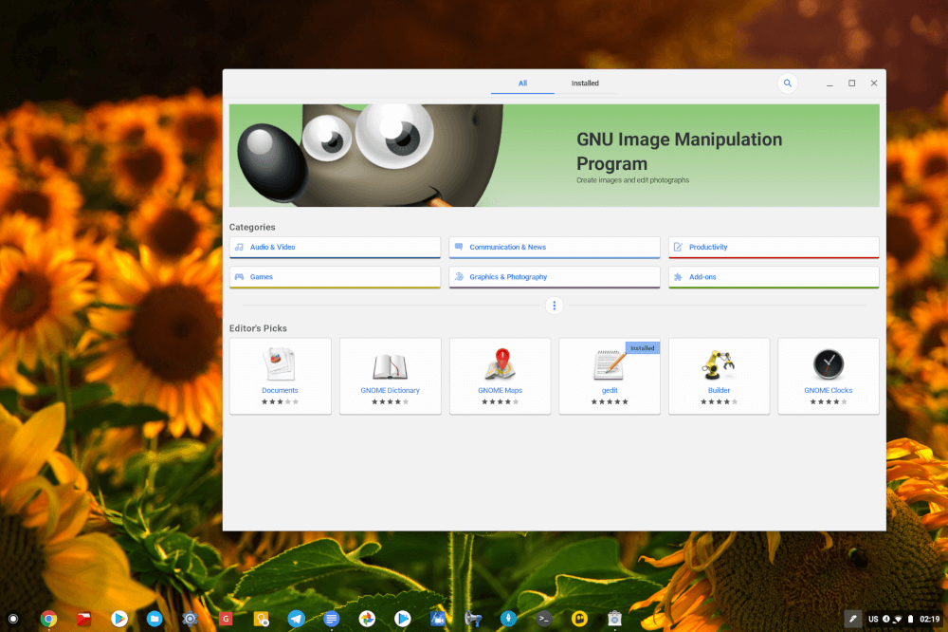Open the yellow ghost icon on shelf

(579, 619)
